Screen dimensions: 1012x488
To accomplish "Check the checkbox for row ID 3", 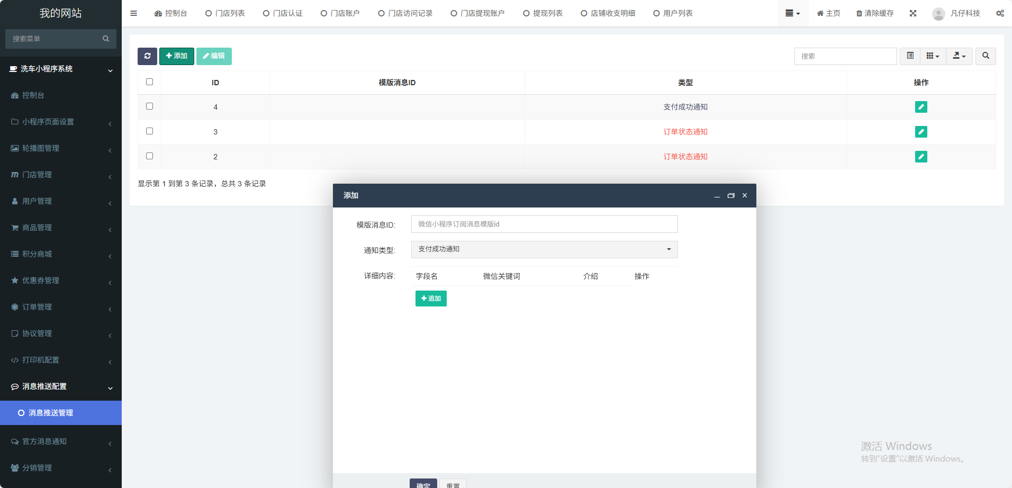I will [149, 131].
